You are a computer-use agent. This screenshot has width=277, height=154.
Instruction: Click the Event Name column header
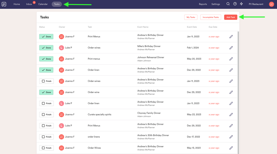tap(143, 27)
